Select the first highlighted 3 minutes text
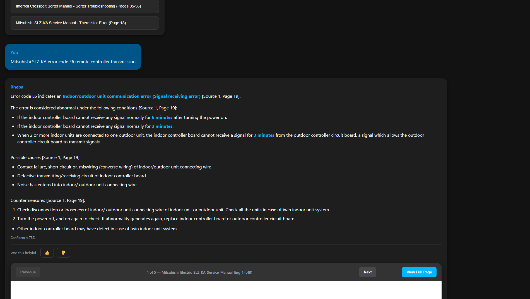This screenshot has width=530, height=299. [x=162, y=126]
